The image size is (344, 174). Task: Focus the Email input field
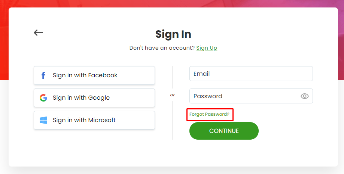pos(251,74)
